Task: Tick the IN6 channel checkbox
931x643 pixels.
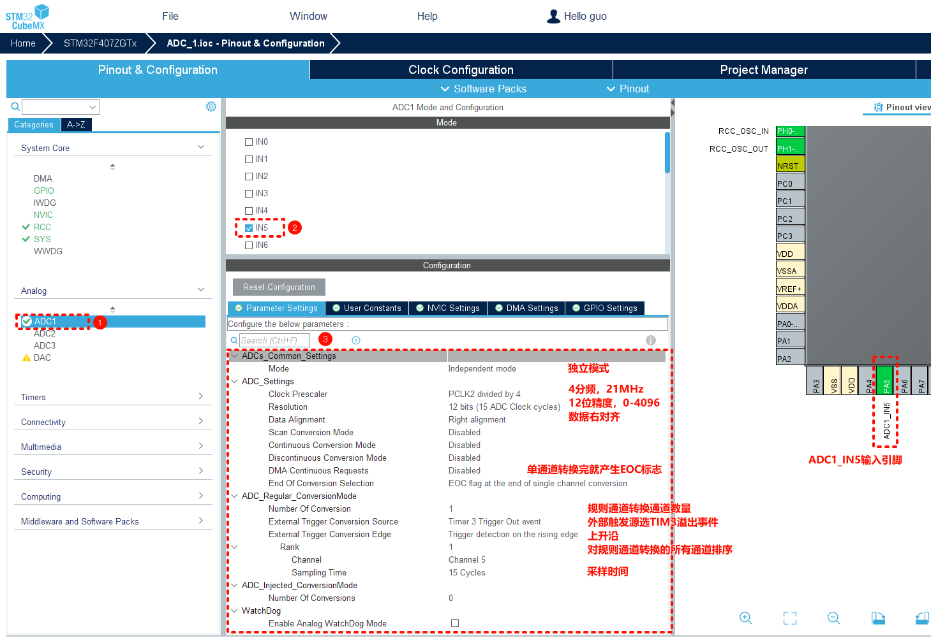Action: [x=249, y=245]
